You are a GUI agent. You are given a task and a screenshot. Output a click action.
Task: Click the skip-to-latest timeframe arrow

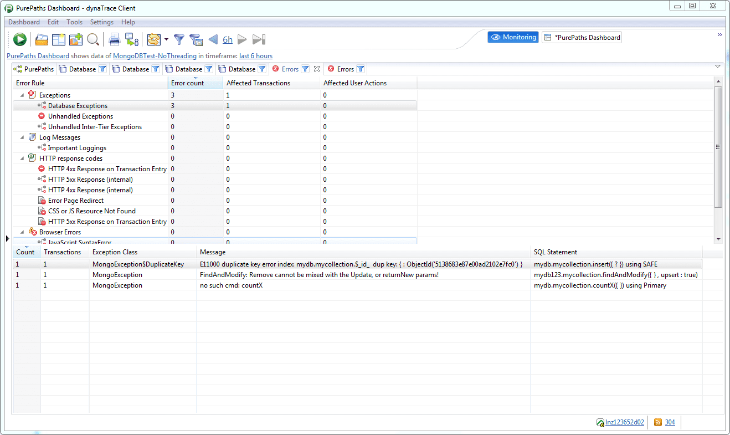[259, 39]
